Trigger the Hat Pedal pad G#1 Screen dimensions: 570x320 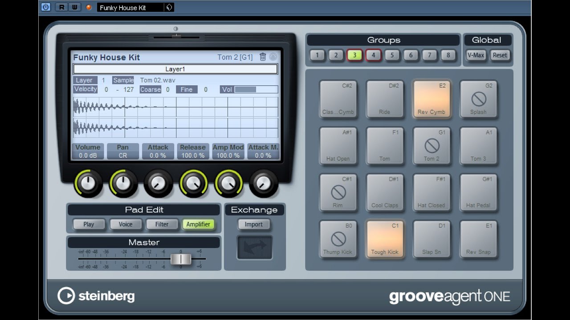tap(478, 192)
